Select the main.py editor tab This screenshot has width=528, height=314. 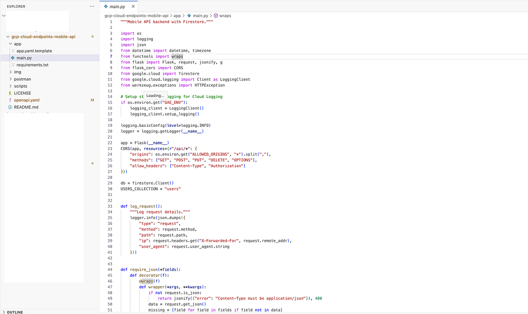pyautogui.click(x=119, y=6)
